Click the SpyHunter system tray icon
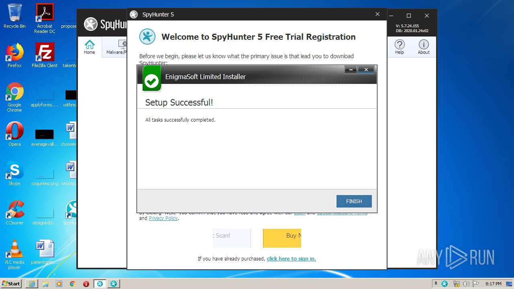The height and width of the screenshot is (289, 514). (x=445, y=284)
